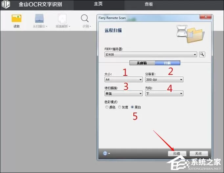Select the 纸面解析 page analysis icon

pyautogui.click(x=62, y=19)
